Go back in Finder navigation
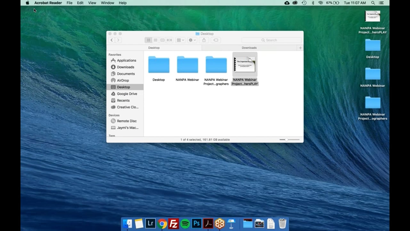This screenshot has width=410, height=231. (x=111, y=40)
